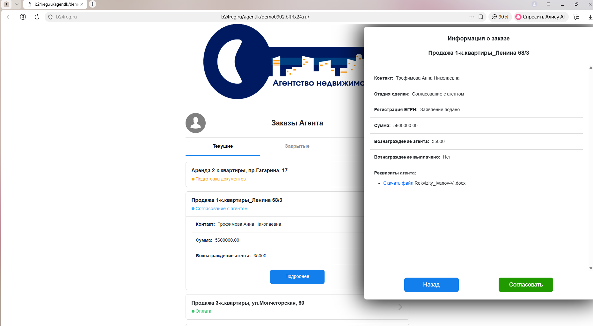Ask Alice AI from the toolbar
The height and width of the screenshot is (326, 593).
pos(541,17)
